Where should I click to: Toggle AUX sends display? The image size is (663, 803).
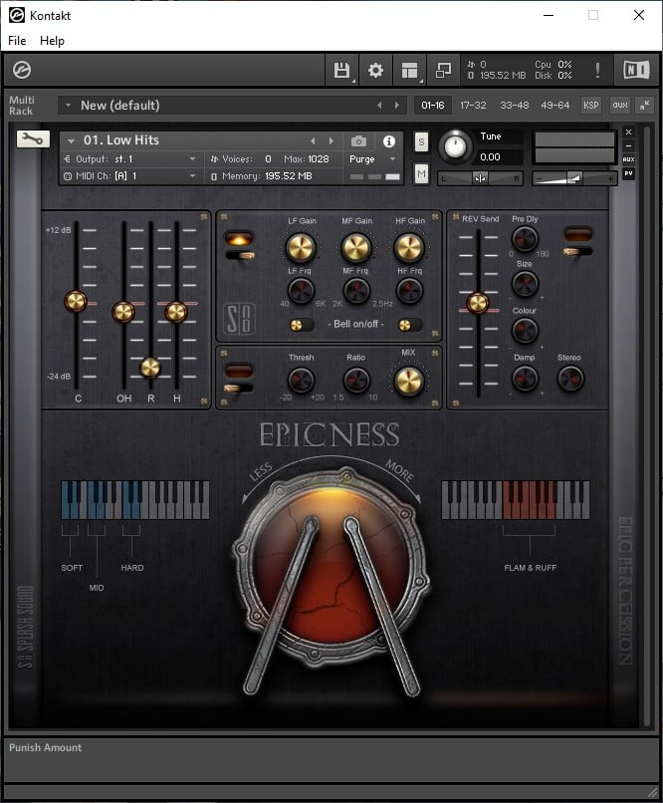click(x=629, y=159)
